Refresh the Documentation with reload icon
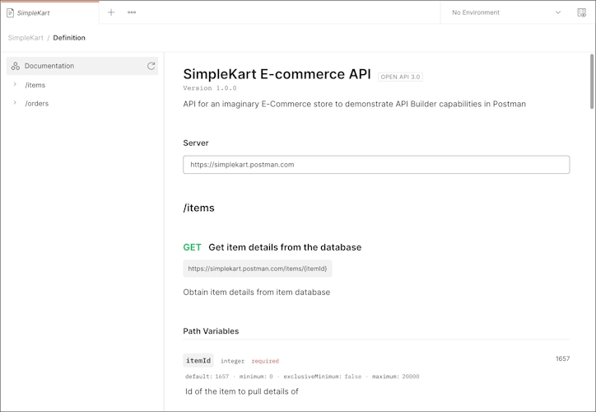Screen dimensions: 596x412 pyautogui.click(x=151, y=66)
